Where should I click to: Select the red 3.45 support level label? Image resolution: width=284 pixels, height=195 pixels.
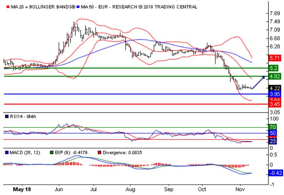point(274,104)
